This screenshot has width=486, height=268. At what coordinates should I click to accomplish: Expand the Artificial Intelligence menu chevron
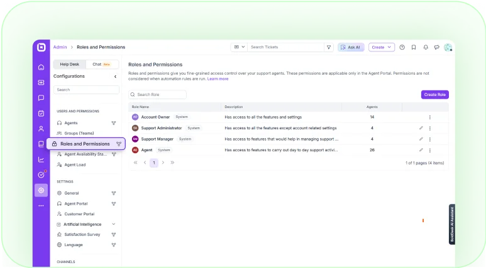click(x=113, y=224)
